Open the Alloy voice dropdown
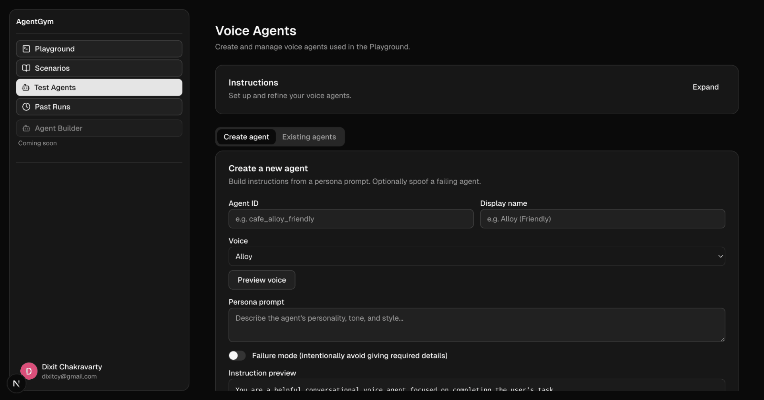The height and width of the screenshot is (400, 764). (476, 256)
